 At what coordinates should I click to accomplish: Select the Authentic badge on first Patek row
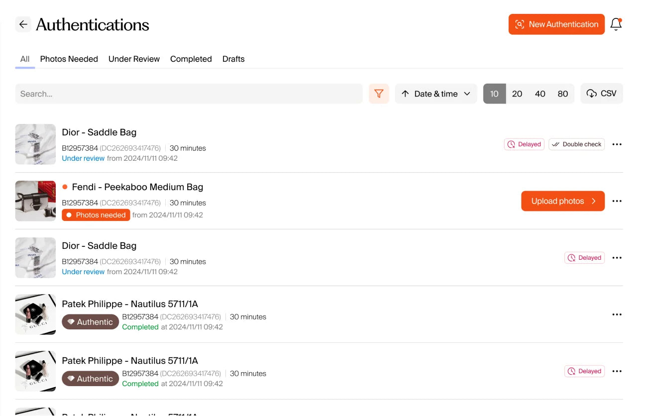point(91,322)
